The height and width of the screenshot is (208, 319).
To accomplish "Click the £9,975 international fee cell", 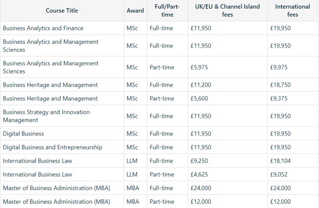I will click(x=279, y=67).
